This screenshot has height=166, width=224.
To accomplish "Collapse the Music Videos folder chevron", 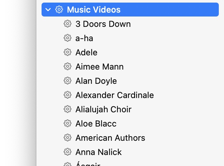I will 48,10.
